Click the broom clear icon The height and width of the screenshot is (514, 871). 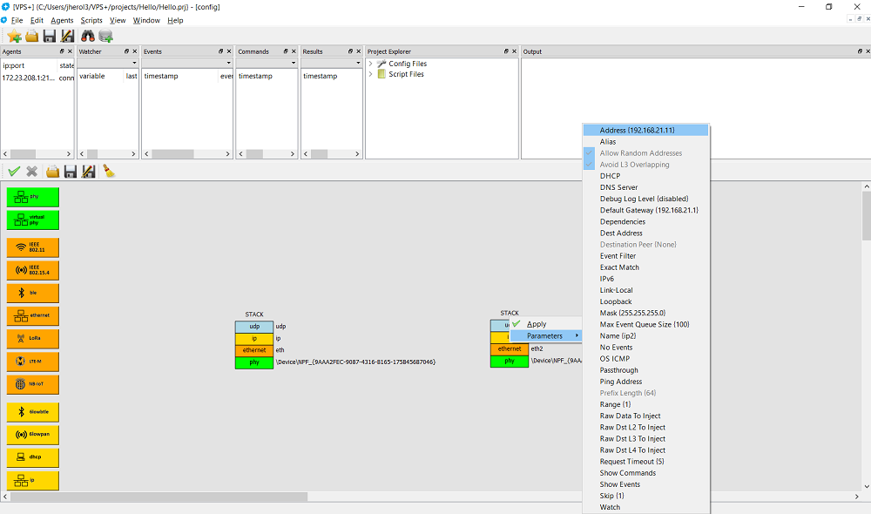pyautogui.click(x=109, y=172)
